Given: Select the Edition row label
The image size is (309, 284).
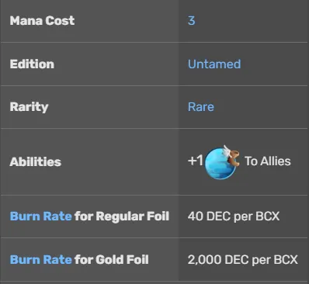Looking at the screenshot, I should coord(32,64).
